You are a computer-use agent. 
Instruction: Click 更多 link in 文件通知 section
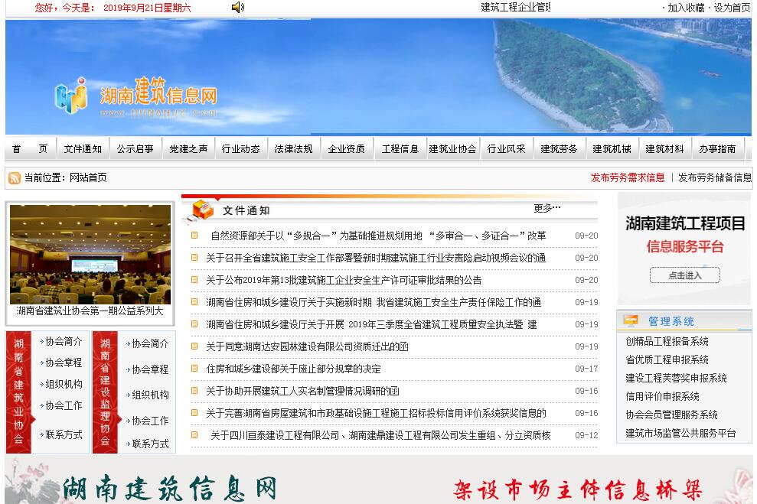(547, 208)
